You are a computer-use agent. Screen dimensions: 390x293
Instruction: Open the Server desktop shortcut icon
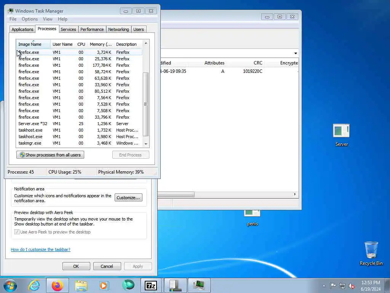(x=341, y=135)
